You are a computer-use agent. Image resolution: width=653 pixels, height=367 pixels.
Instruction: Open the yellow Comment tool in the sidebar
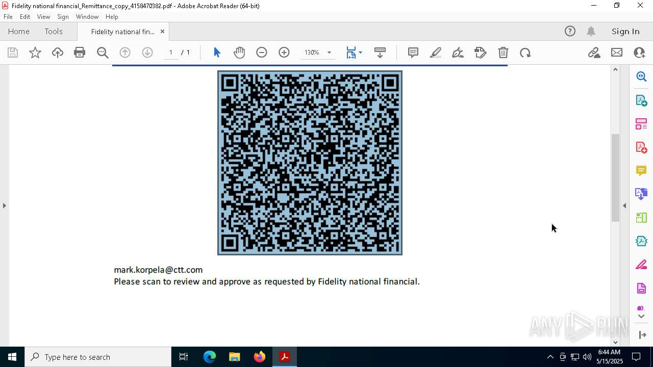click(x=641, y=171)
